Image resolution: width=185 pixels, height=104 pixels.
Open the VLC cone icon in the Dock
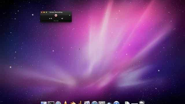click(x=66, y=102)
